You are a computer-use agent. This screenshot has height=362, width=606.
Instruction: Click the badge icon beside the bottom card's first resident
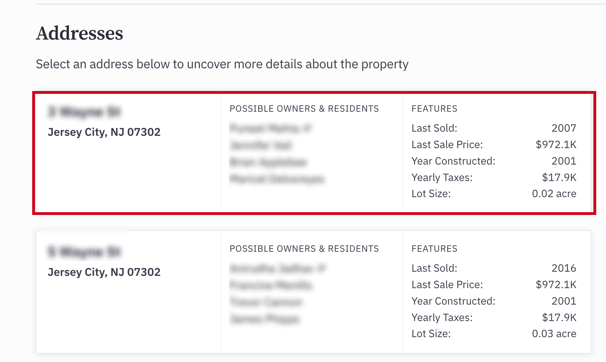pyautogui.click(x=321, y=268)
